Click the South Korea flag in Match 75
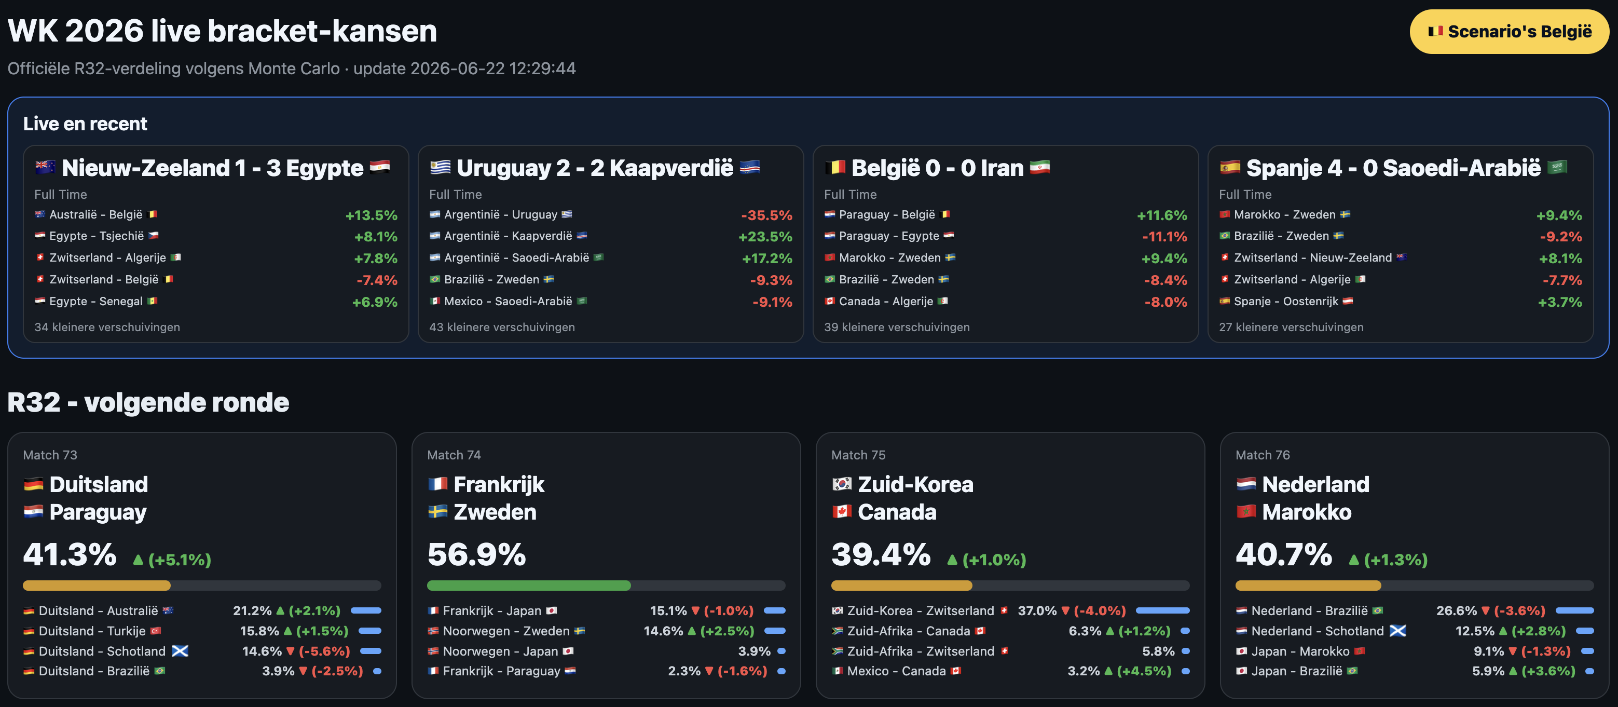This screenshot has width=1618, height=707. [x=842, y=484]
